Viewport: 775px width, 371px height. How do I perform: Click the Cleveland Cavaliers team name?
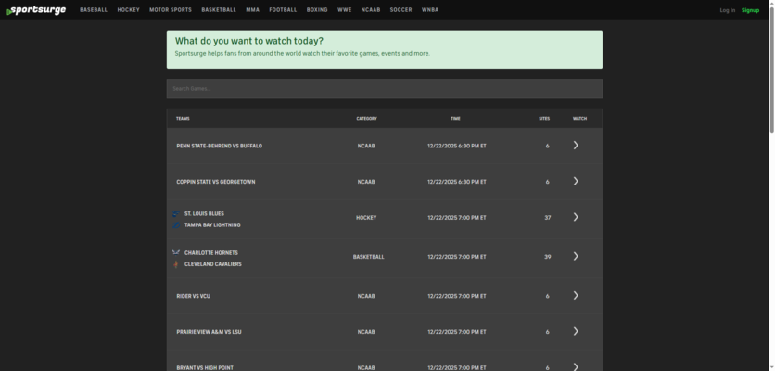pyautogui.click(x=213, y=264)
